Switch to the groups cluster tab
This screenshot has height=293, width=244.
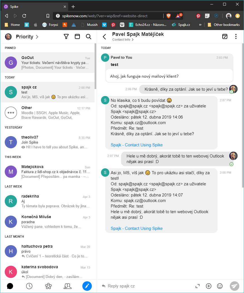48,286
